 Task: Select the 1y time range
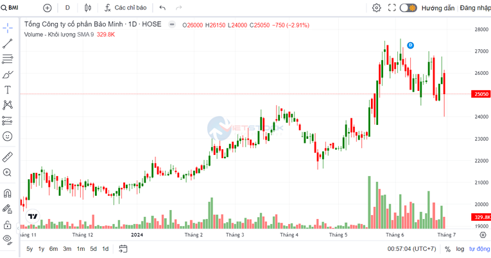[41, 249]
